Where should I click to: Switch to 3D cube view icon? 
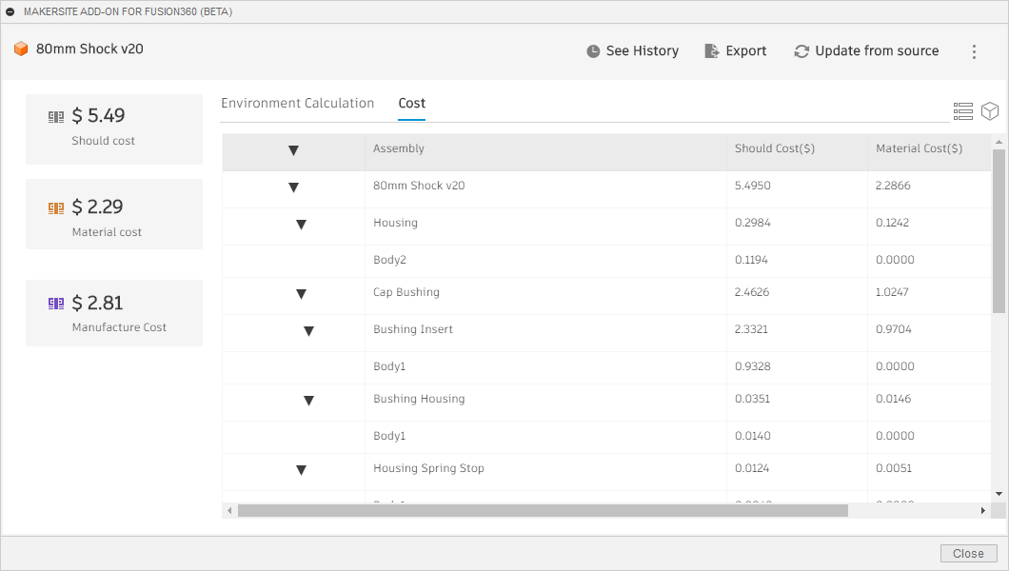click(x=990, y=111)
